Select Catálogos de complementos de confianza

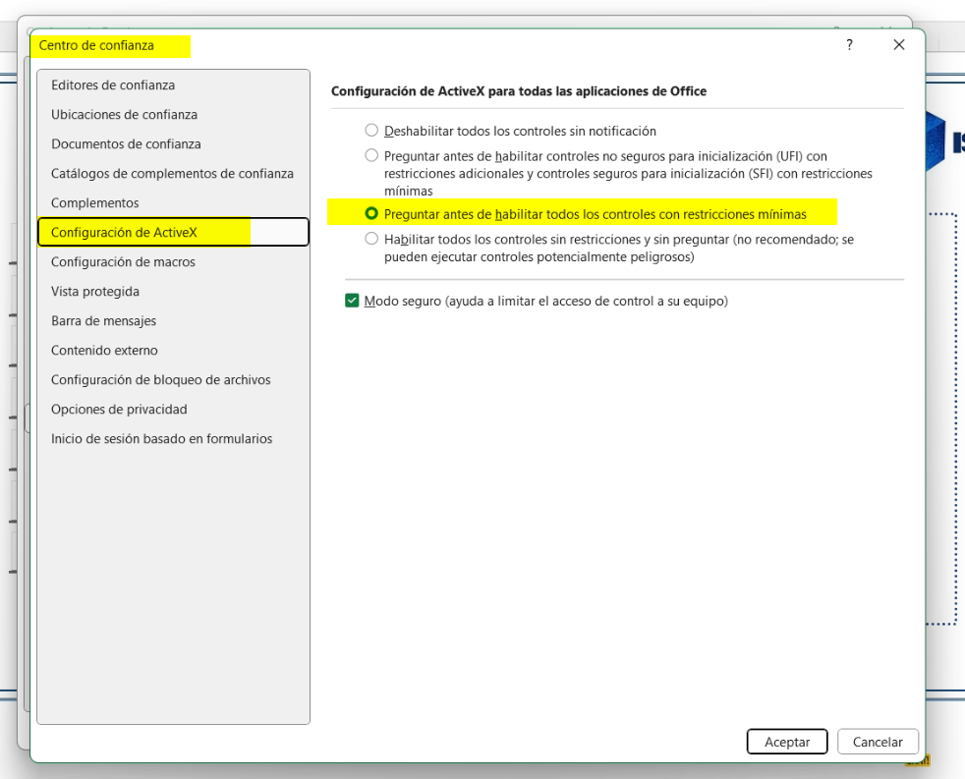coord(173,174)
